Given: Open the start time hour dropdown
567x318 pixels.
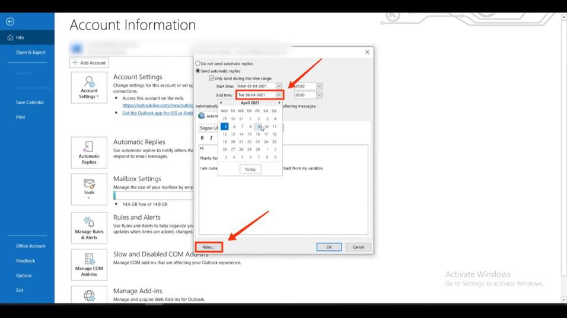Looking at the screenshot, I should tap(319, 86).
